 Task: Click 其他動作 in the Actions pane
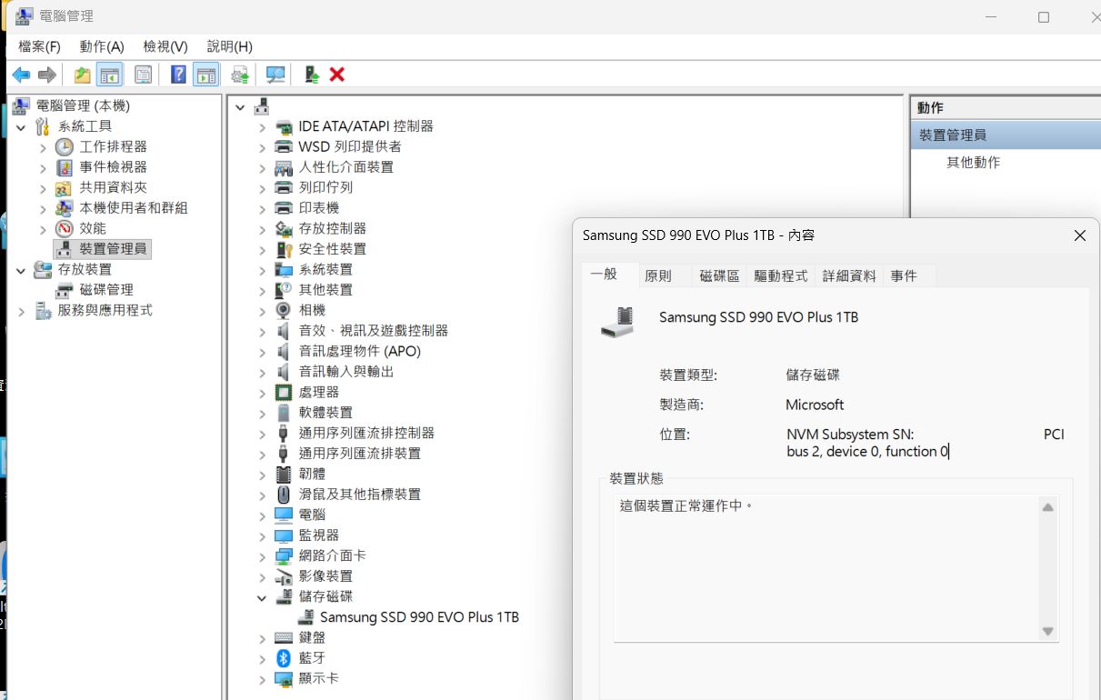pyautogui.click(x=973, y=163)
